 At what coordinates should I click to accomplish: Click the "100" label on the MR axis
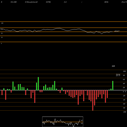[x=124, y=71]
